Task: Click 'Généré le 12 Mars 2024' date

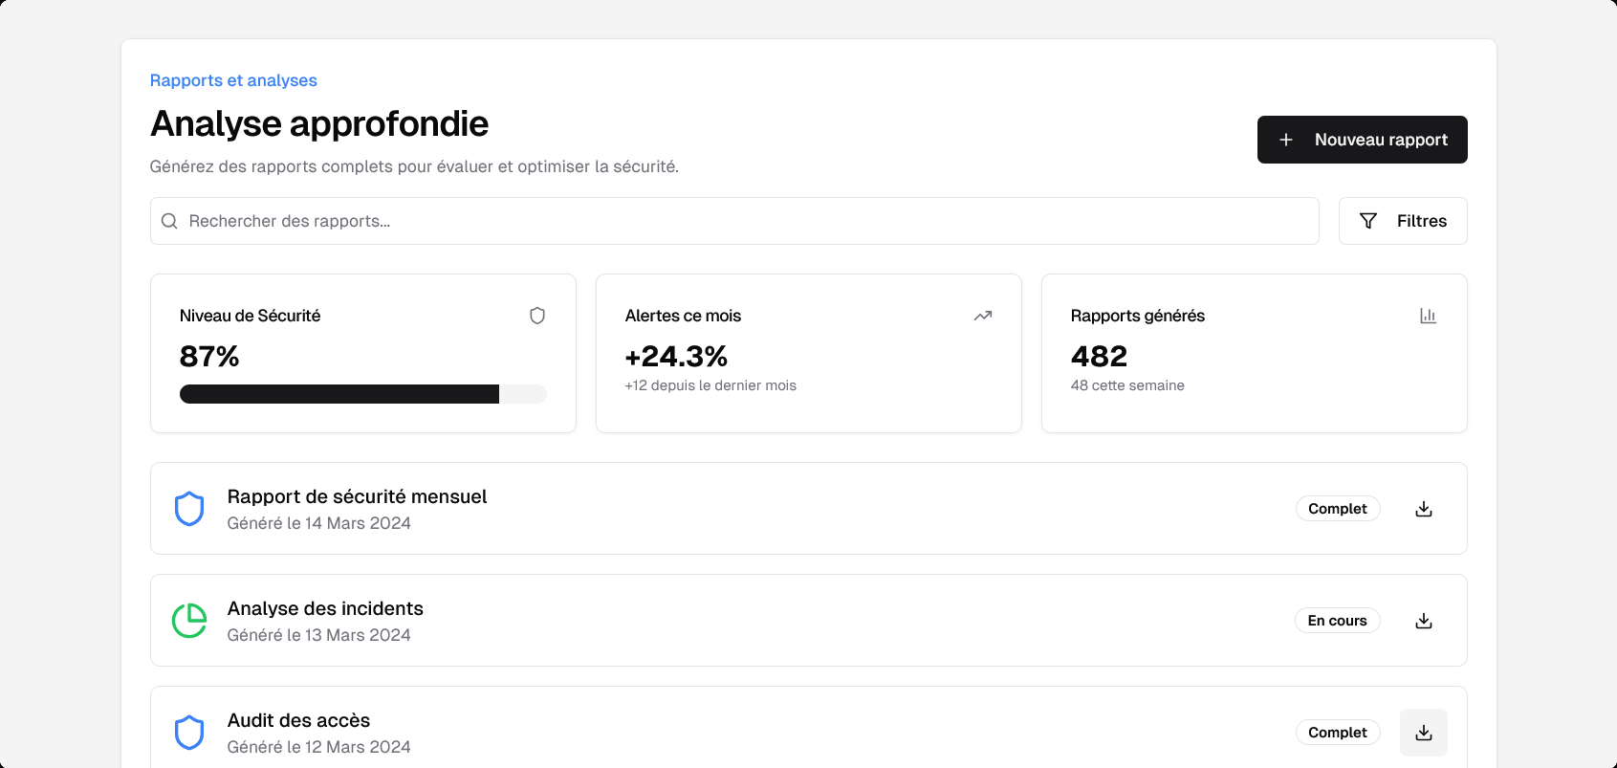Action: pos(318,747)
